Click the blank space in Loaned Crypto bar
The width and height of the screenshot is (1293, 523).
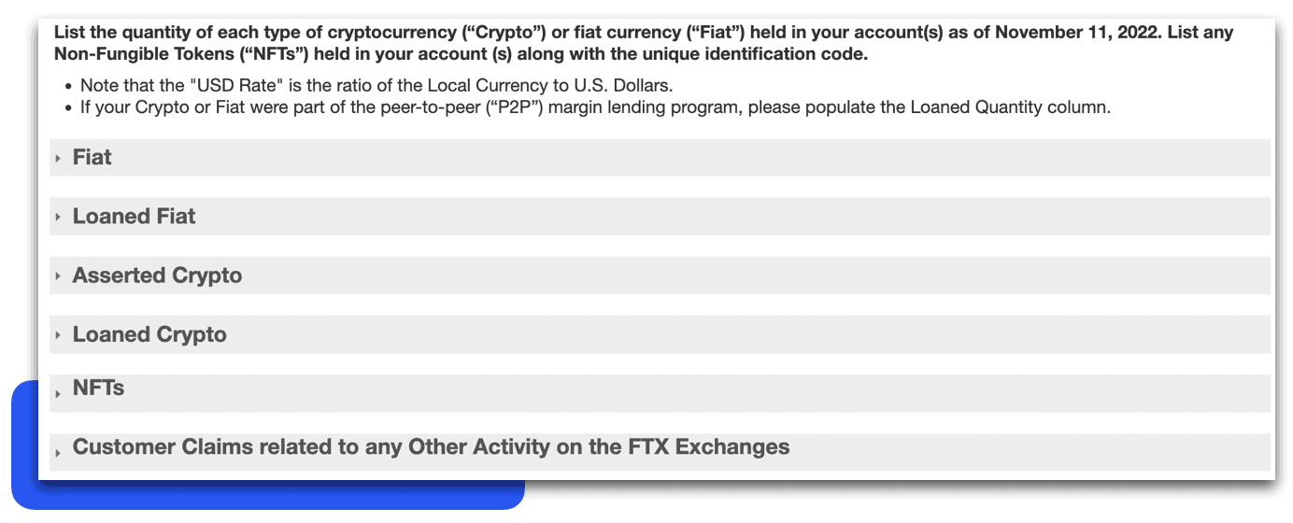tap(747, 334)
